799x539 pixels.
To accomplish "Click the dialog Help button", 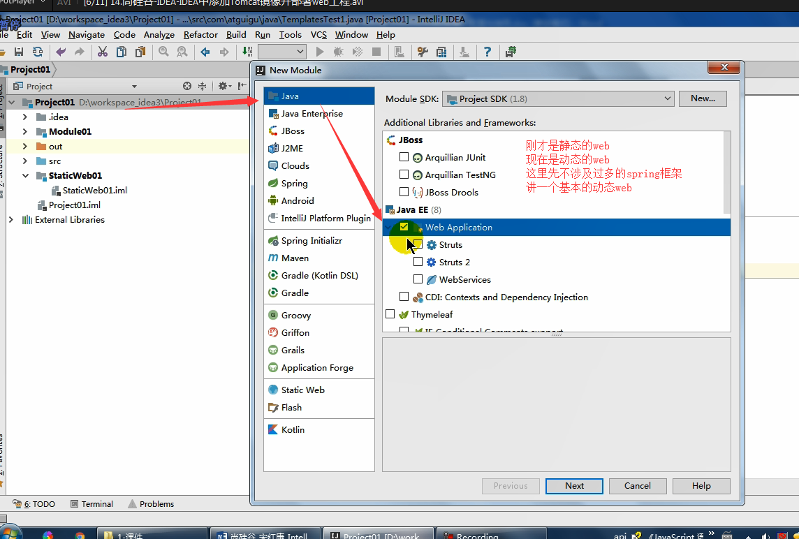I will (x=701, y=486).
